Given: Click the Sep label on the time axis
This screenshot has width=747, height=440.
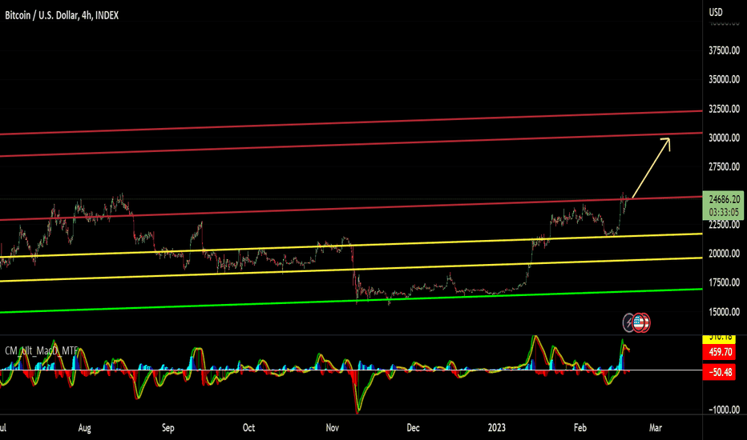Looking at the screenshot, I should (168, 428).
